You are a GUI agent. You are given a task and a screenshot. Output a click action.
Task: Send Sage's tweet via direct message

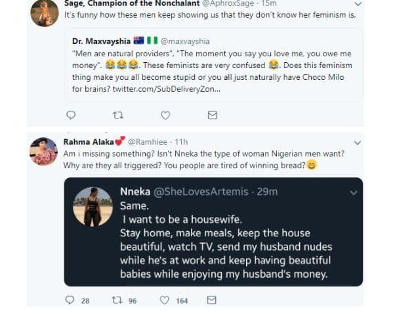(x=212, y=115)
